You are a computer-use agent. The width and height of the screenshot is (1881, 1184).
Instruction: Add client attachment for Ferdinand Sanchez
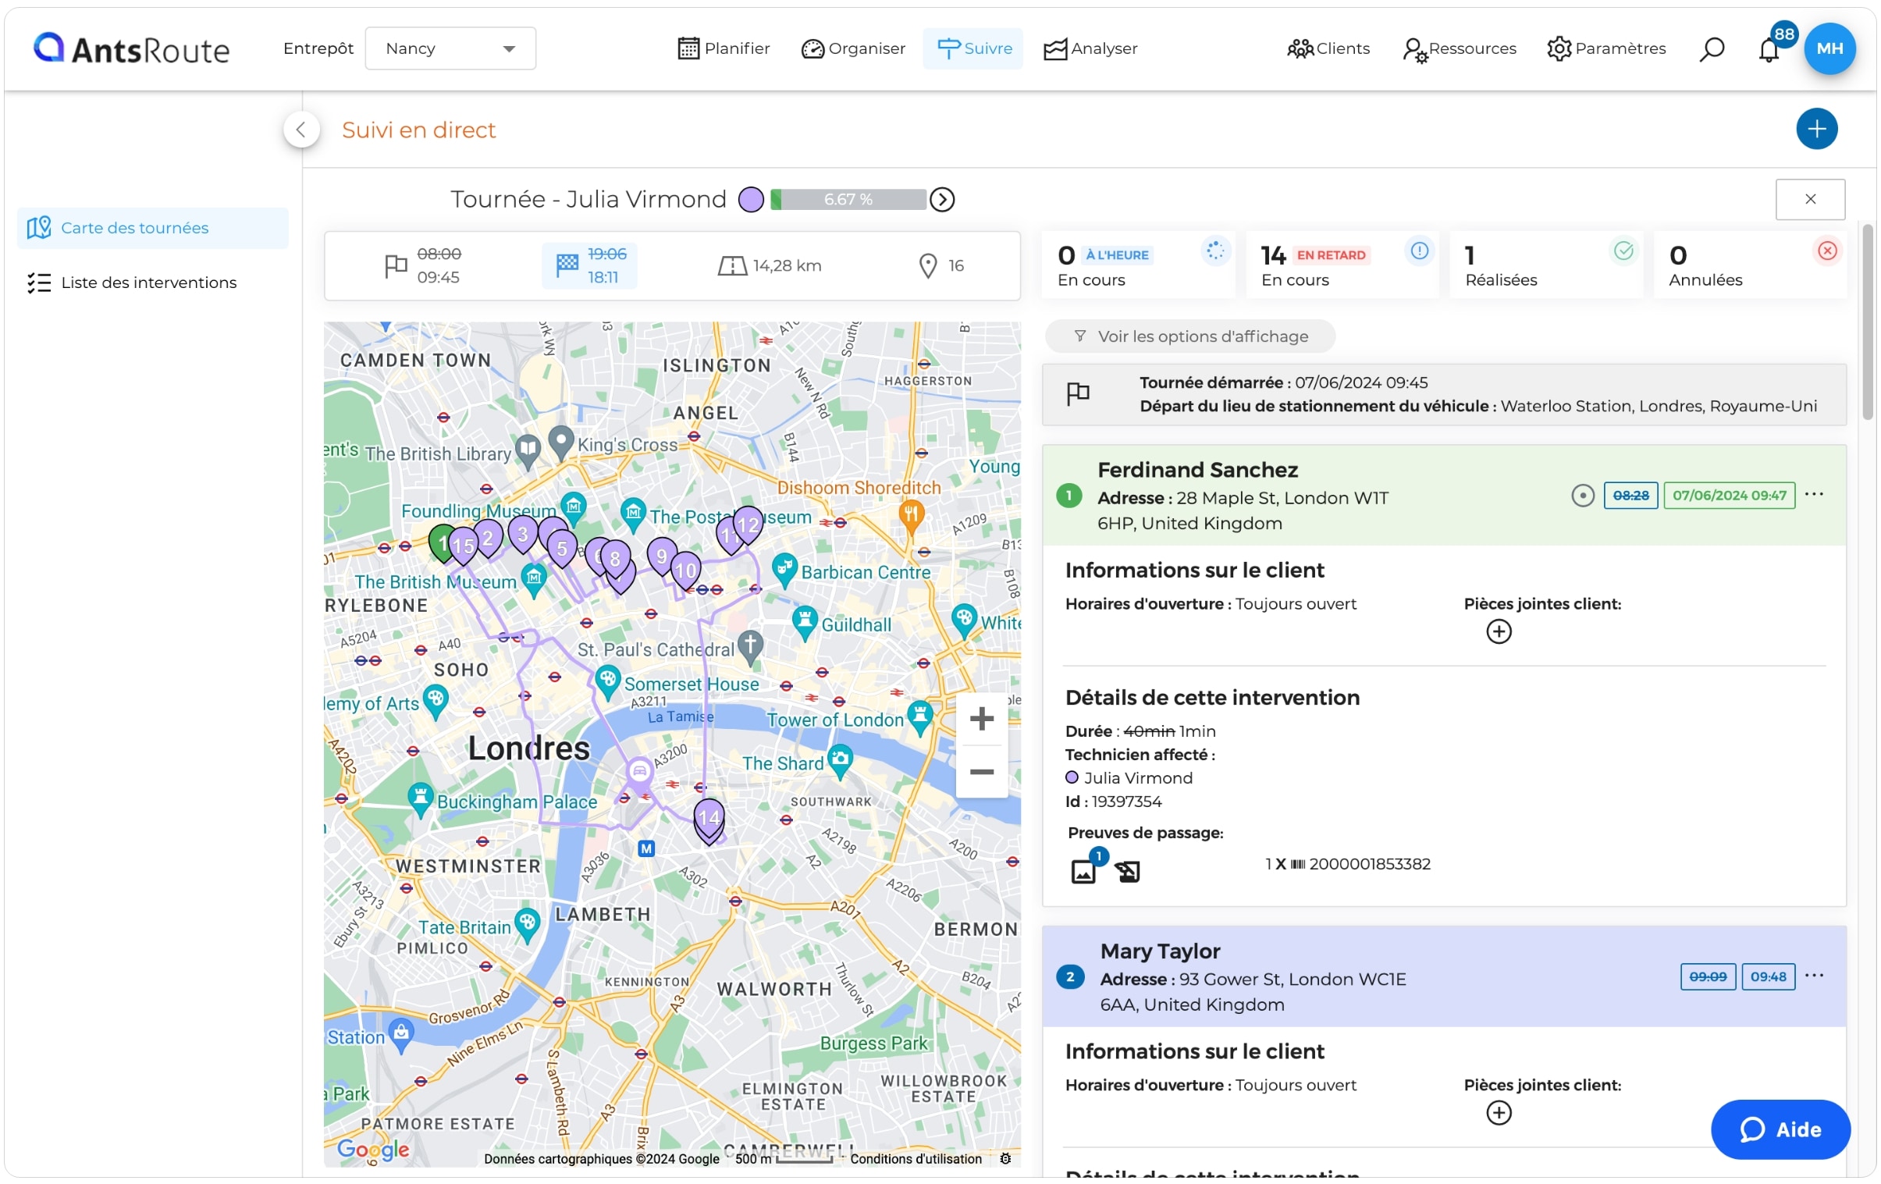click(x=1499, y=631)
